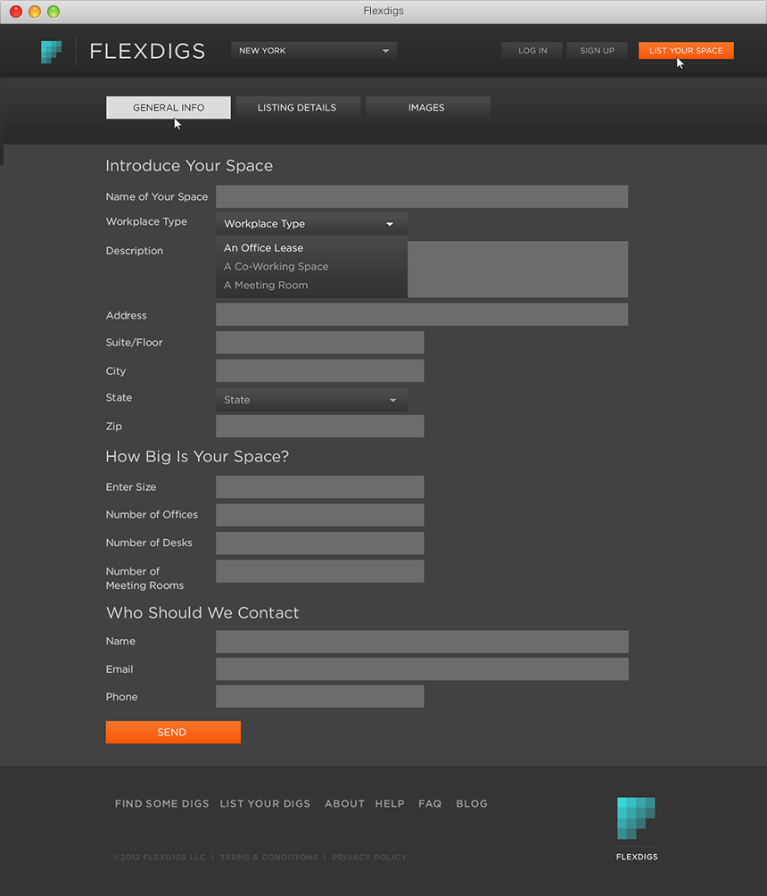Open the State dropdown
The width and height of the screenshot is (767, 896).
click(x=312, y=400)
